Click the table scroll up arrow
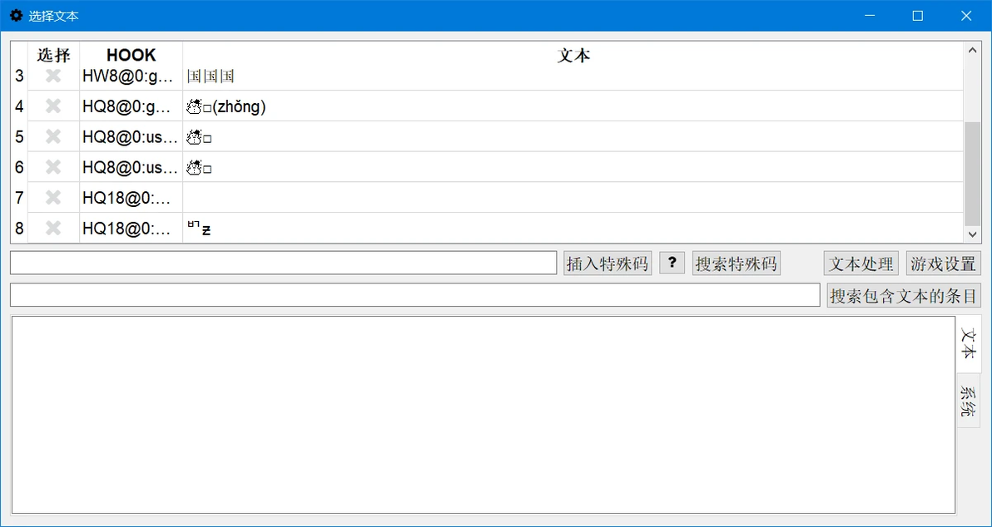992x527 pixels. [x=972, y=51]
